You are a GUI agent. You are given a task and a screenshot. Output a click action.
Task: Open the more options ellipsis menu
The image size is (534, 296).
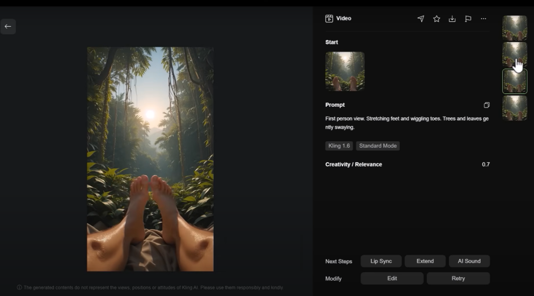point(484,19)
